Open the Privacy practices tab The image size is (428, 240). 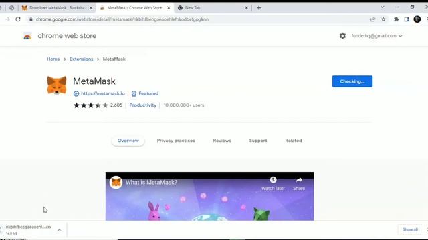coord(176,141)
